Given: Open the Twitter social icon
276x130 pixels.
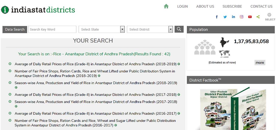Looking at the screenshot, I should (225, 17).
